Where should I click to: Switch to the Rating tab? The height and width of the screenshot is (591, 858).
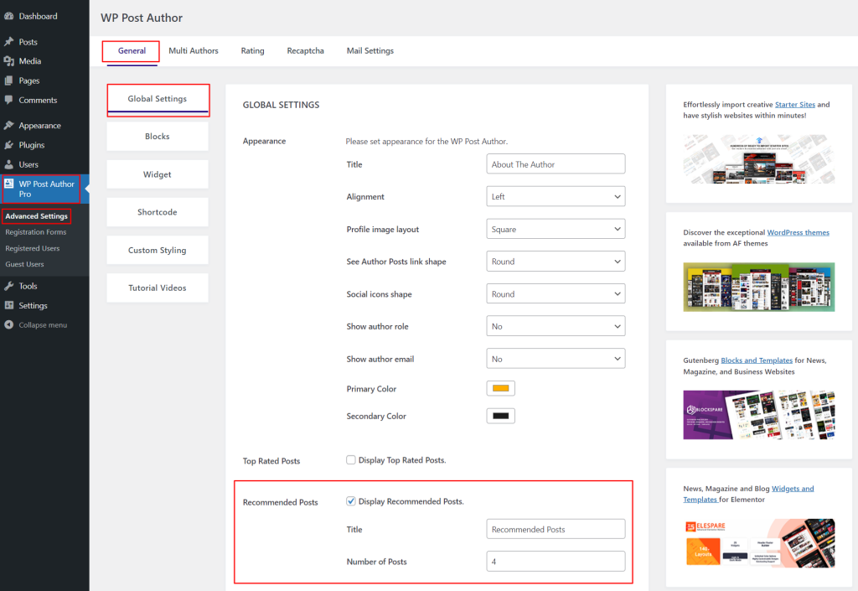252,51
